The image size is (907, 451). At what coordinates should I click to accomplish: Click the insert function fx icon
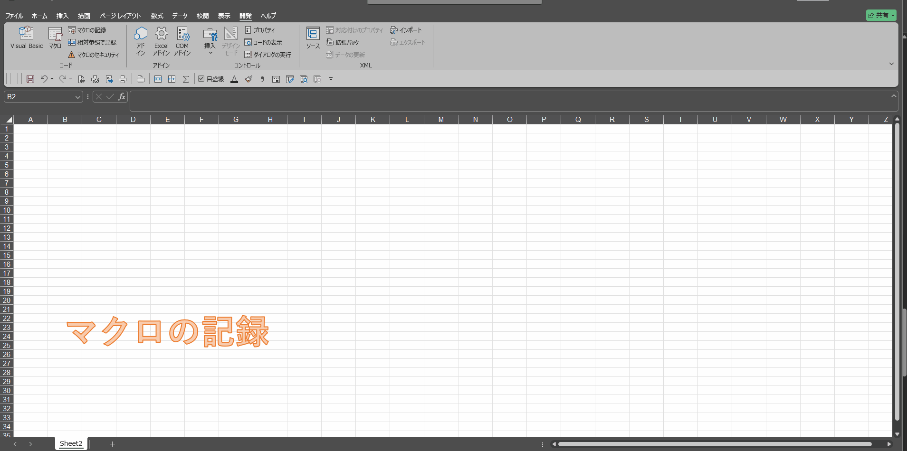click(122, 97)
